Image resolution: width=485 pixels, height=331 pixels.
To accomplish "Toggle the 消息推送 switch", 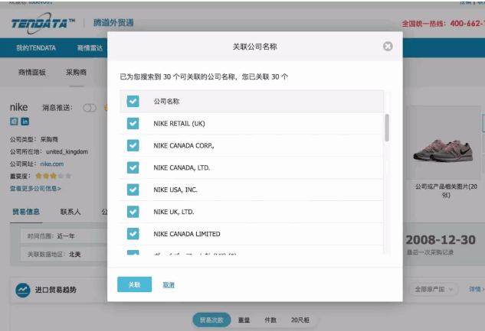I will [89, 108].
